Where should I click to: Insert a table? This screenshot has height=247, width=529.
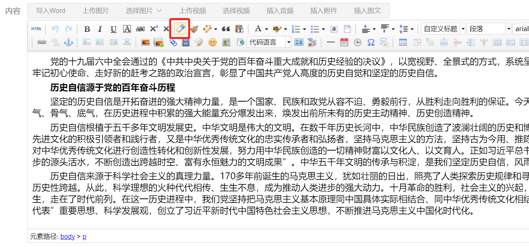click(403, 42)
